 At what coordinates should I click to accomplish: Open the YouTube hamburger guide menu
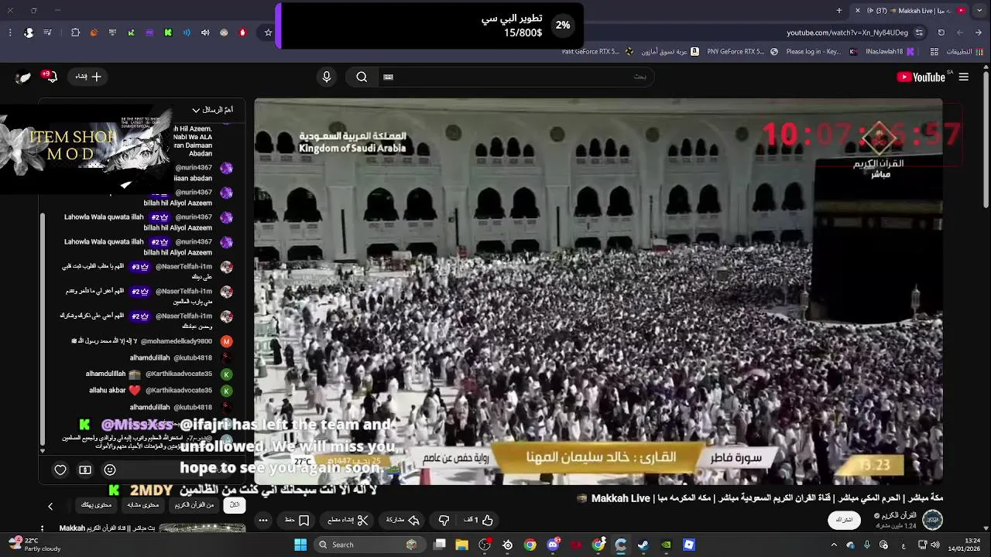(x=963, y=77)
